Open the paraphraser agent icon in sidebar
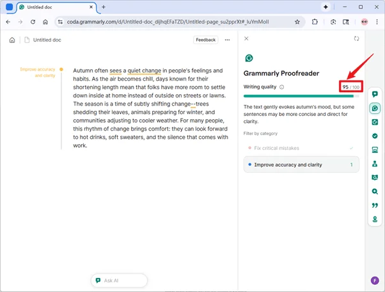Screen dimensions: 385x292 [375, 122]
